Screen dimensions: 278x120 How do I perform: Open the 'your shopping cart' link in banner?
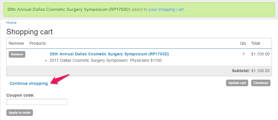pos(166,10)
